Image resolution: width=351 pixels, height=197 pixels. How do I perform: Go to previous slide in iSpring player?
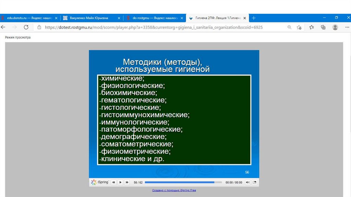point(113,183)
